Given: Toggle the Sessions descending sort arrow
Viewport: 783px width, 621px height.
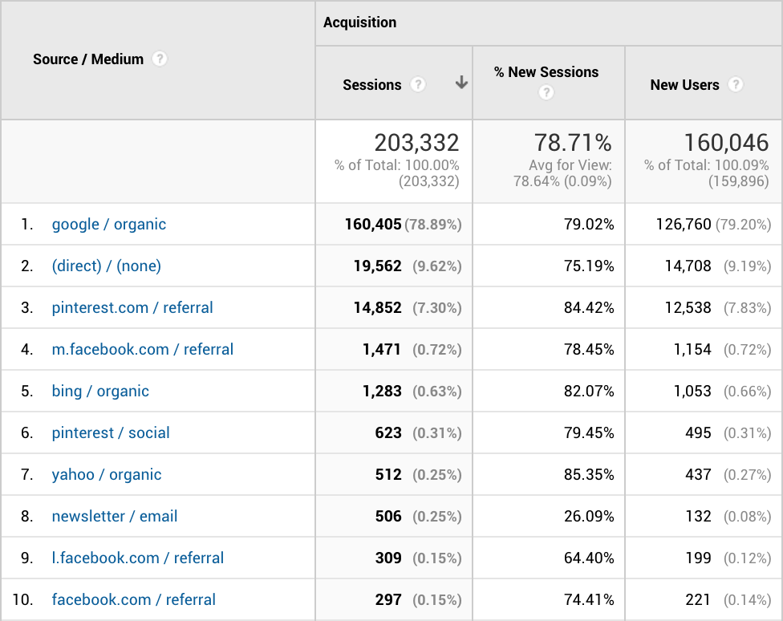Looking at the screenshot, I should point(461,83).
